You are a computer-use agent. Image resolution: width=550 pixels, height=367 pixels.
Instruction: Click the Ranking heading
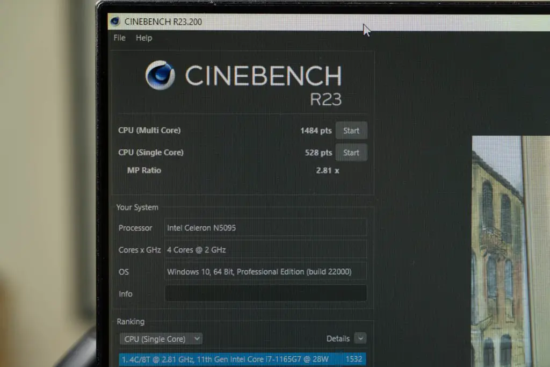coord(131,321)
